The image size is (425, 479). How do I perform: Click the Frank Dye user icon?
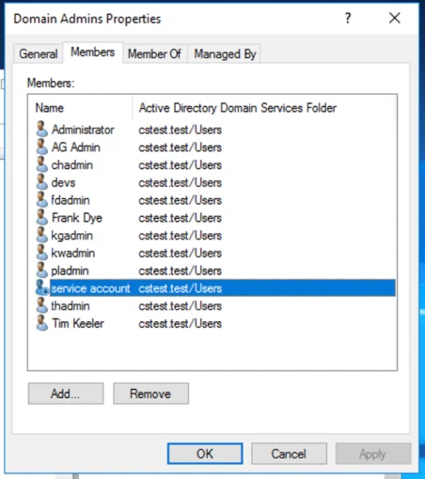coord(42,217)
